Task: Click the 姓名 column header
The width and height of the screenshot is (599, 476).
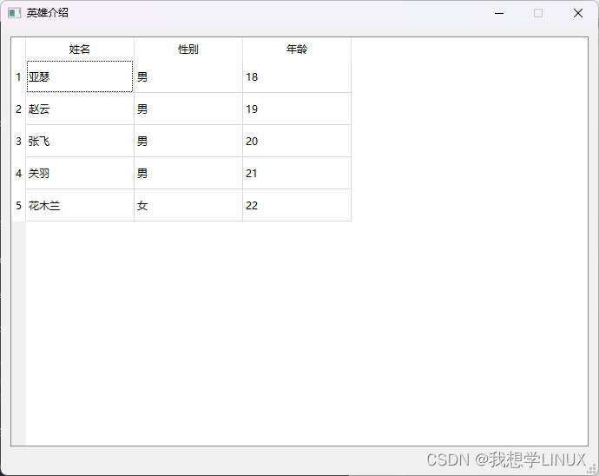Action: 80,49
